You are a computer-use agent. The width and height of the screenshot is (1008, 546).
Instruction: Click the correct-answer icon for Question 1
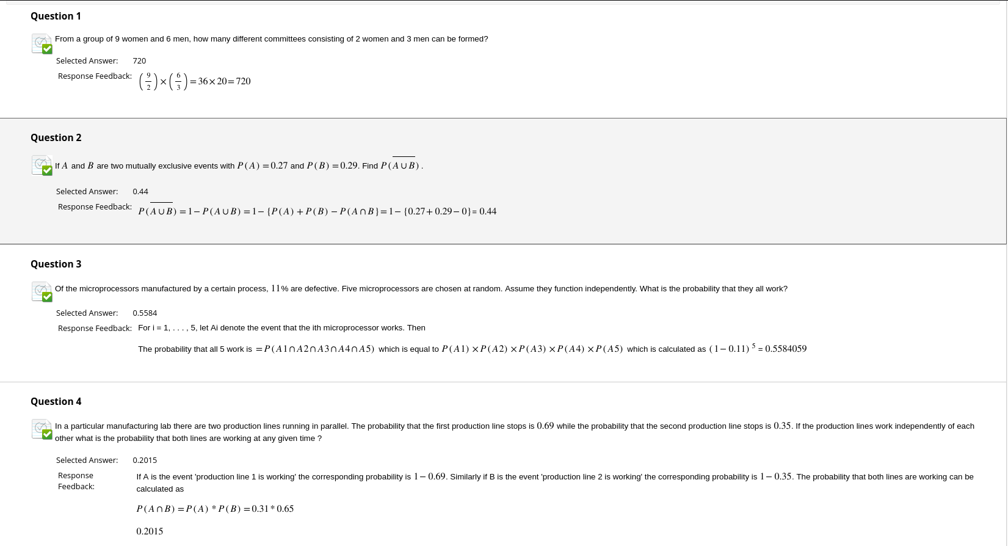click(42, 43)
